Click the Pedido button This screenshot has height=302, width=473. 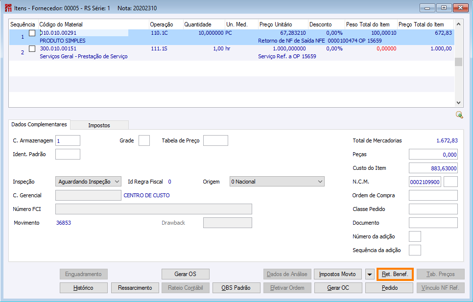(389, 288)
